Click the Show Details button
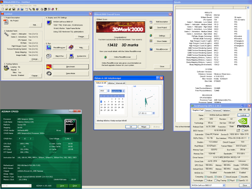Viewport: 252px width, 189px height. (162, 41)
